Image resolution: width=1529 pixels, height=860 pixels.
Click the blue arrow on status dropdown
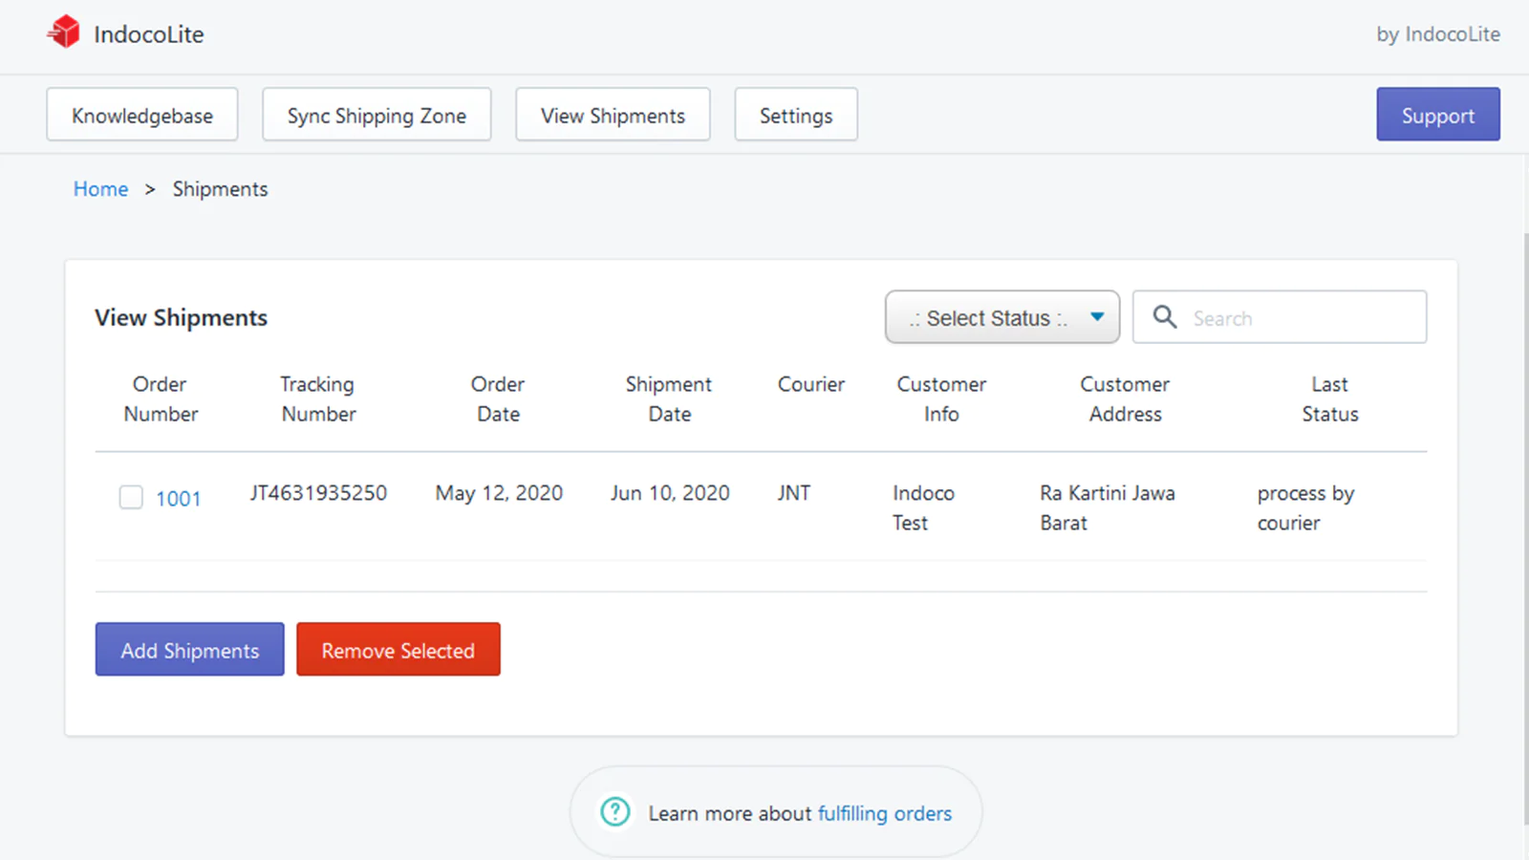(x=1097, y=317)
